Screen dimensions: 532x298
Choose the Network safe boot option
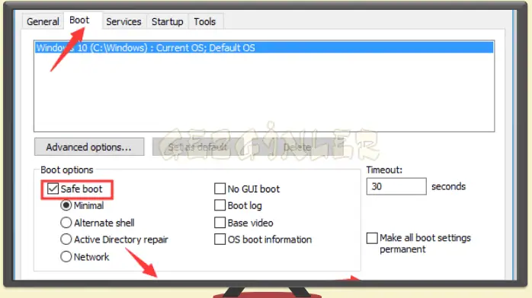[x=66, y=256]
